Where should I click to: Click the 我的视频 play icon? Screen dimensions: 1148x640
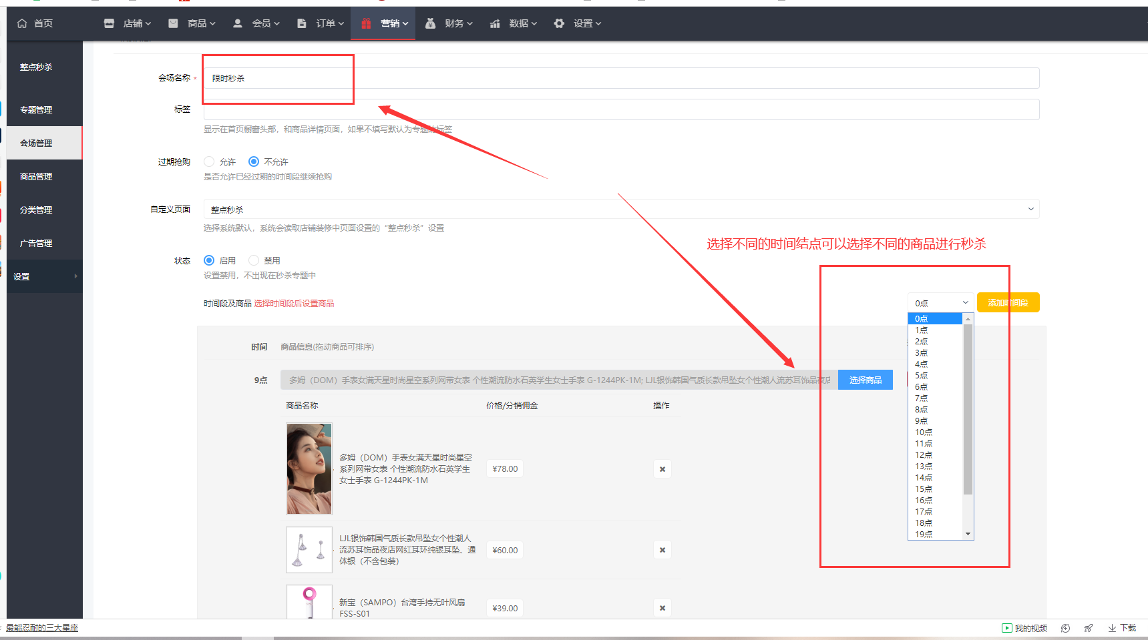pyautogui.click(x=1006, y=628)
